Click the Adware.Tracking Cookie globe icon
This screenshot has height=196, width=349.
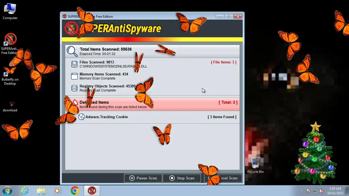(x=81, y=117)
